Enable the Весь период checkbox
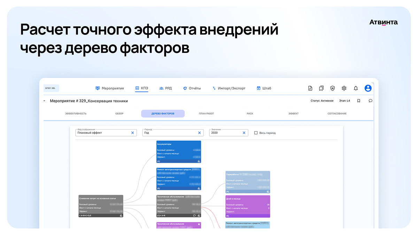This screenshot has height=235, width=418. tap(256, 133)
